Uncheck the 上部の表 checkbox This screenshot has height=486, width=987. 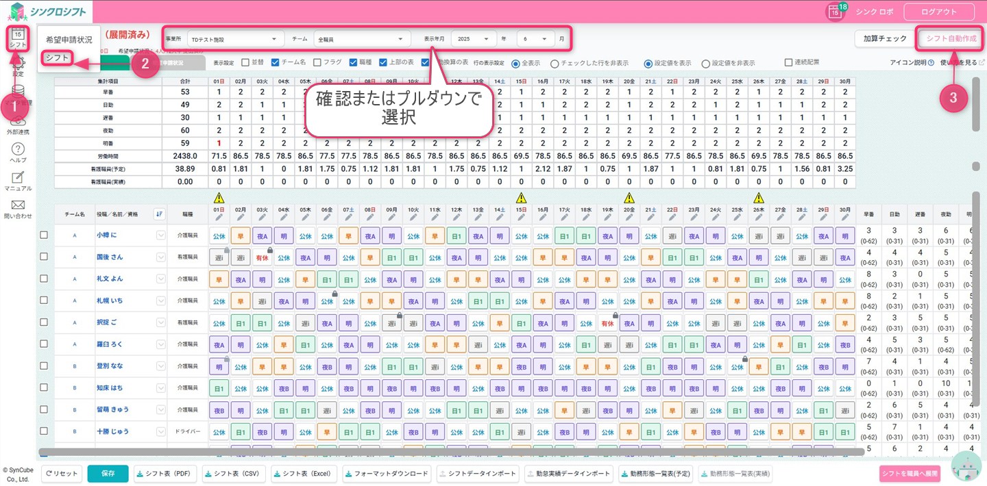click(x=383, y=63)
